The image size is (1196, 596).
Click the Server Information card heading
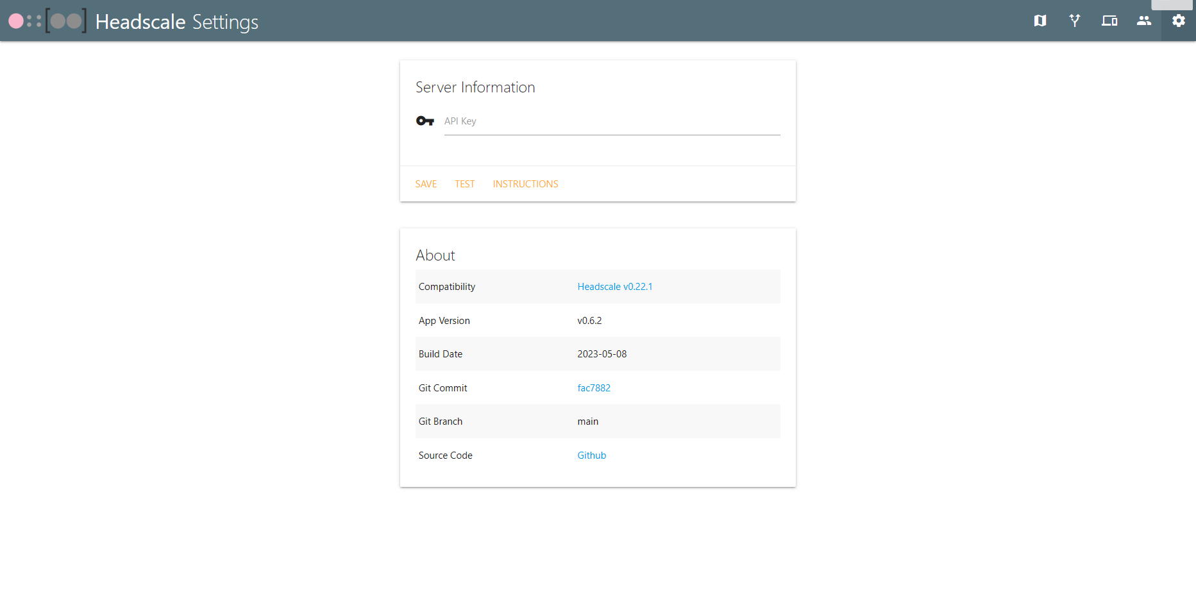[x=475, y=87]
